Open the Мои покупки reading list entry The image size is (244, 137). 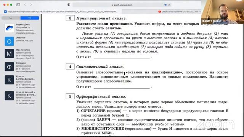21,54
